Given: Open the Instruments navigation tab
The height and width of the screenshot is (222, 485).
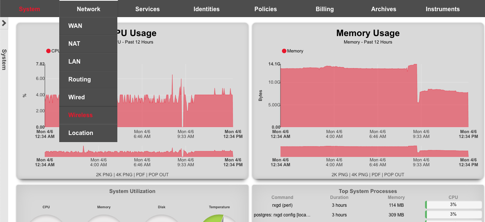Looking at the screenshot, I should [443, 9].
